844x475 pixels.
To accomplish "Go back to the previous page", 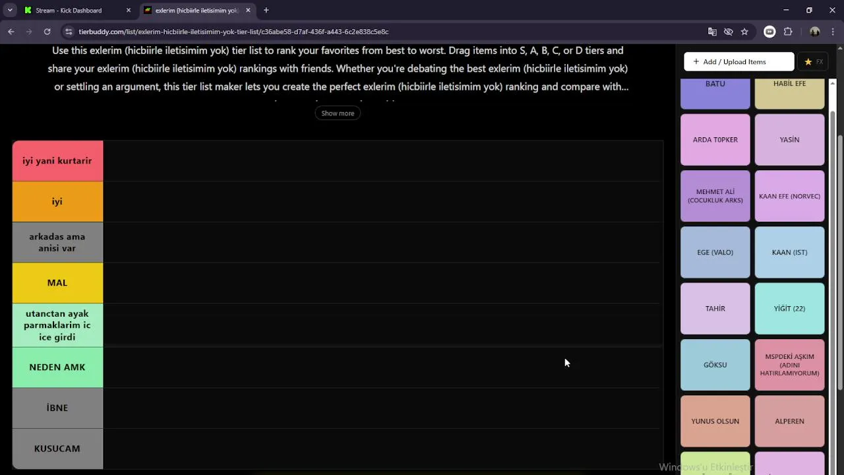I will pos(11,32).
